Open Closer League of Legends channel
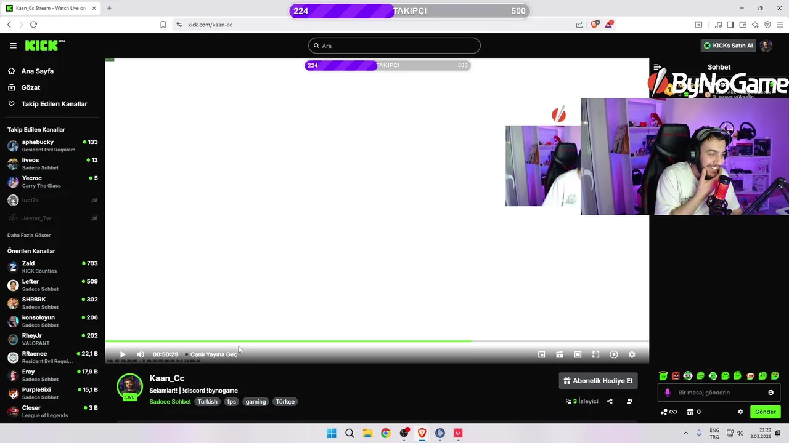The image size is (789, 443). coord(52,411)
